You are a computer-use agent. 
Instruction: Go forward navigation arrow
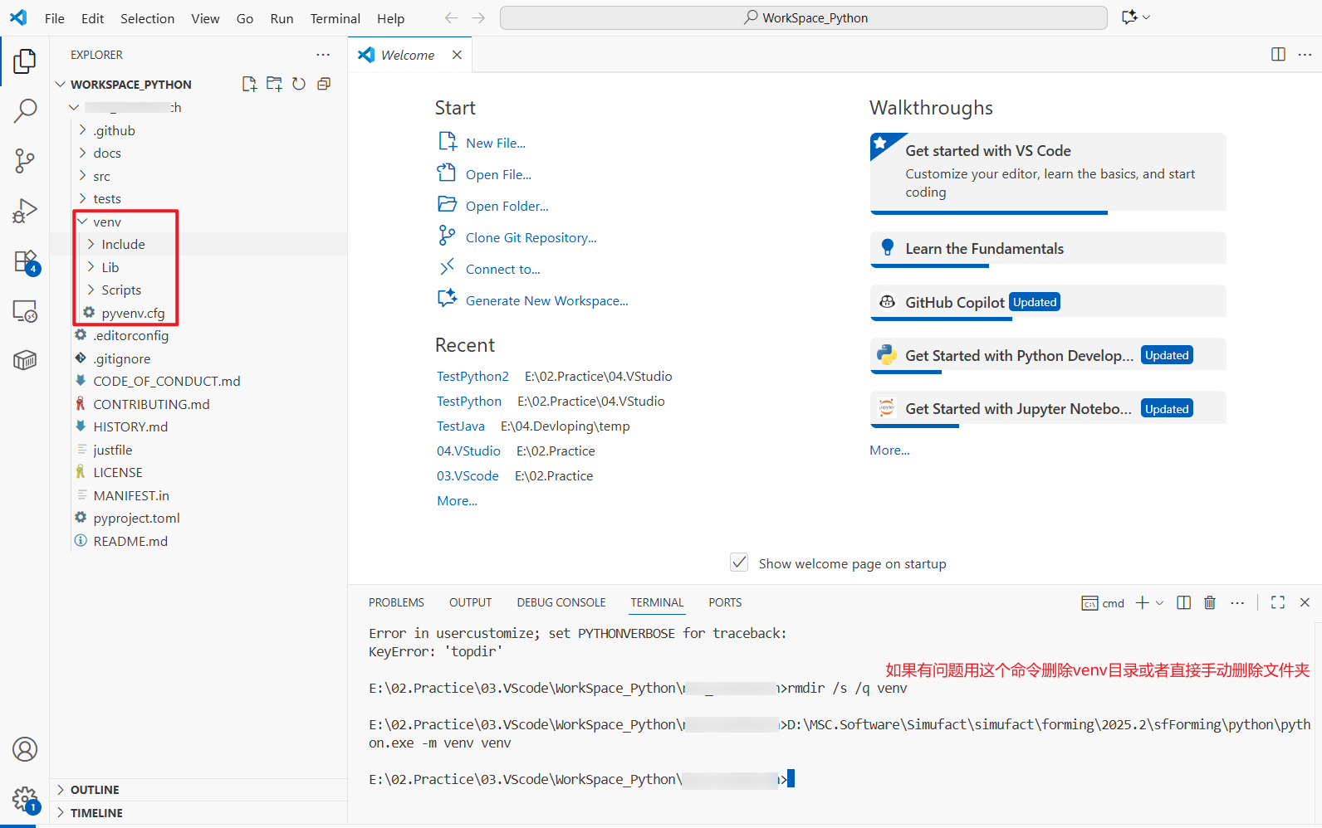(x=478, y=17)
